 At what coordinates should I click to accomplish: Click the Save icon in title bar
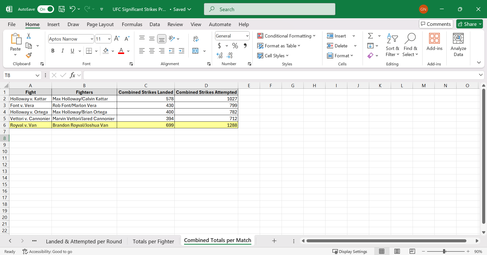(x=62, y=9)
